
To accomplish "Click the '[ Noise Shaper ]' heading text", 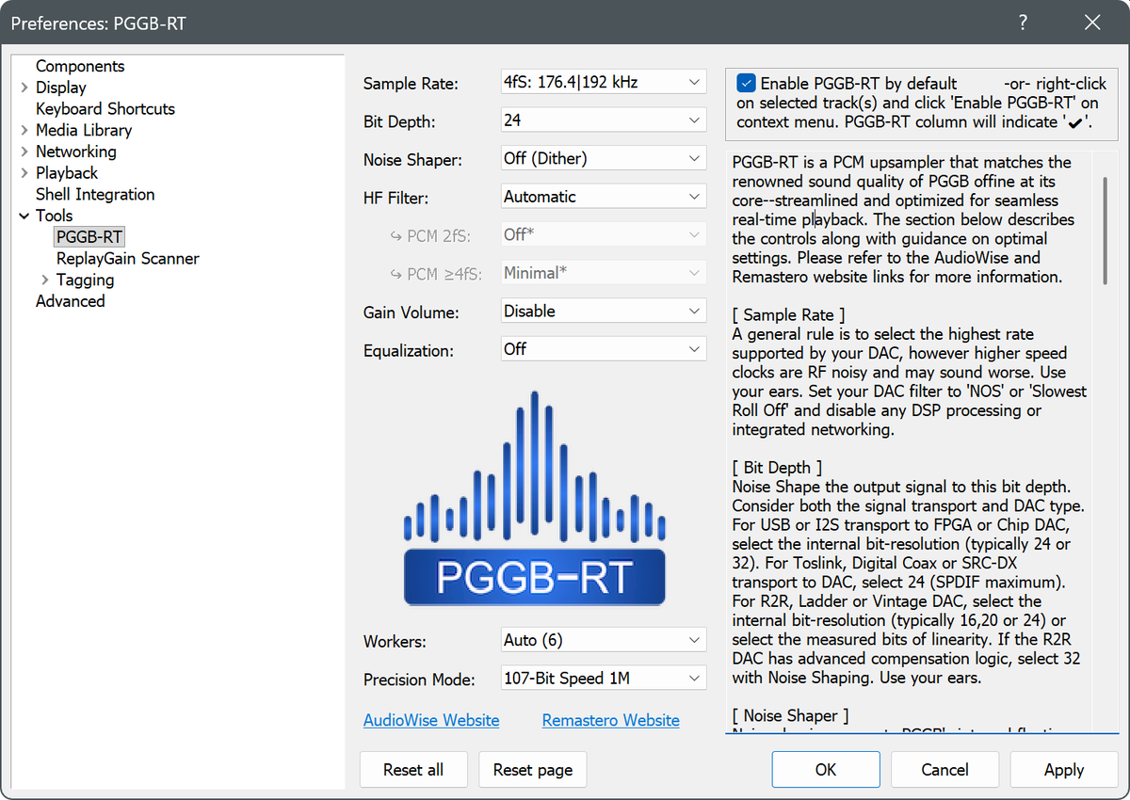I will (x=790, y=716).
